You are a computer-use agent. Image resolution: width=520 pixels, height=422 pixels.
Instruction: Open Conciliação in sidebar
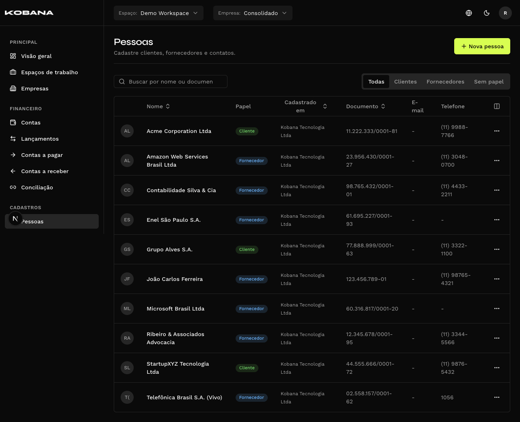coord(52,187)
